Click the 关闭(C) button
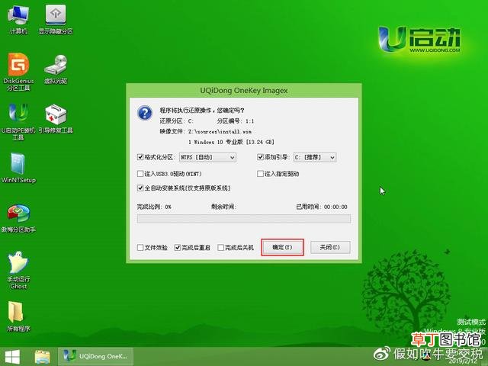The width and height of the screenshot is (488, 366). point(330,247)
